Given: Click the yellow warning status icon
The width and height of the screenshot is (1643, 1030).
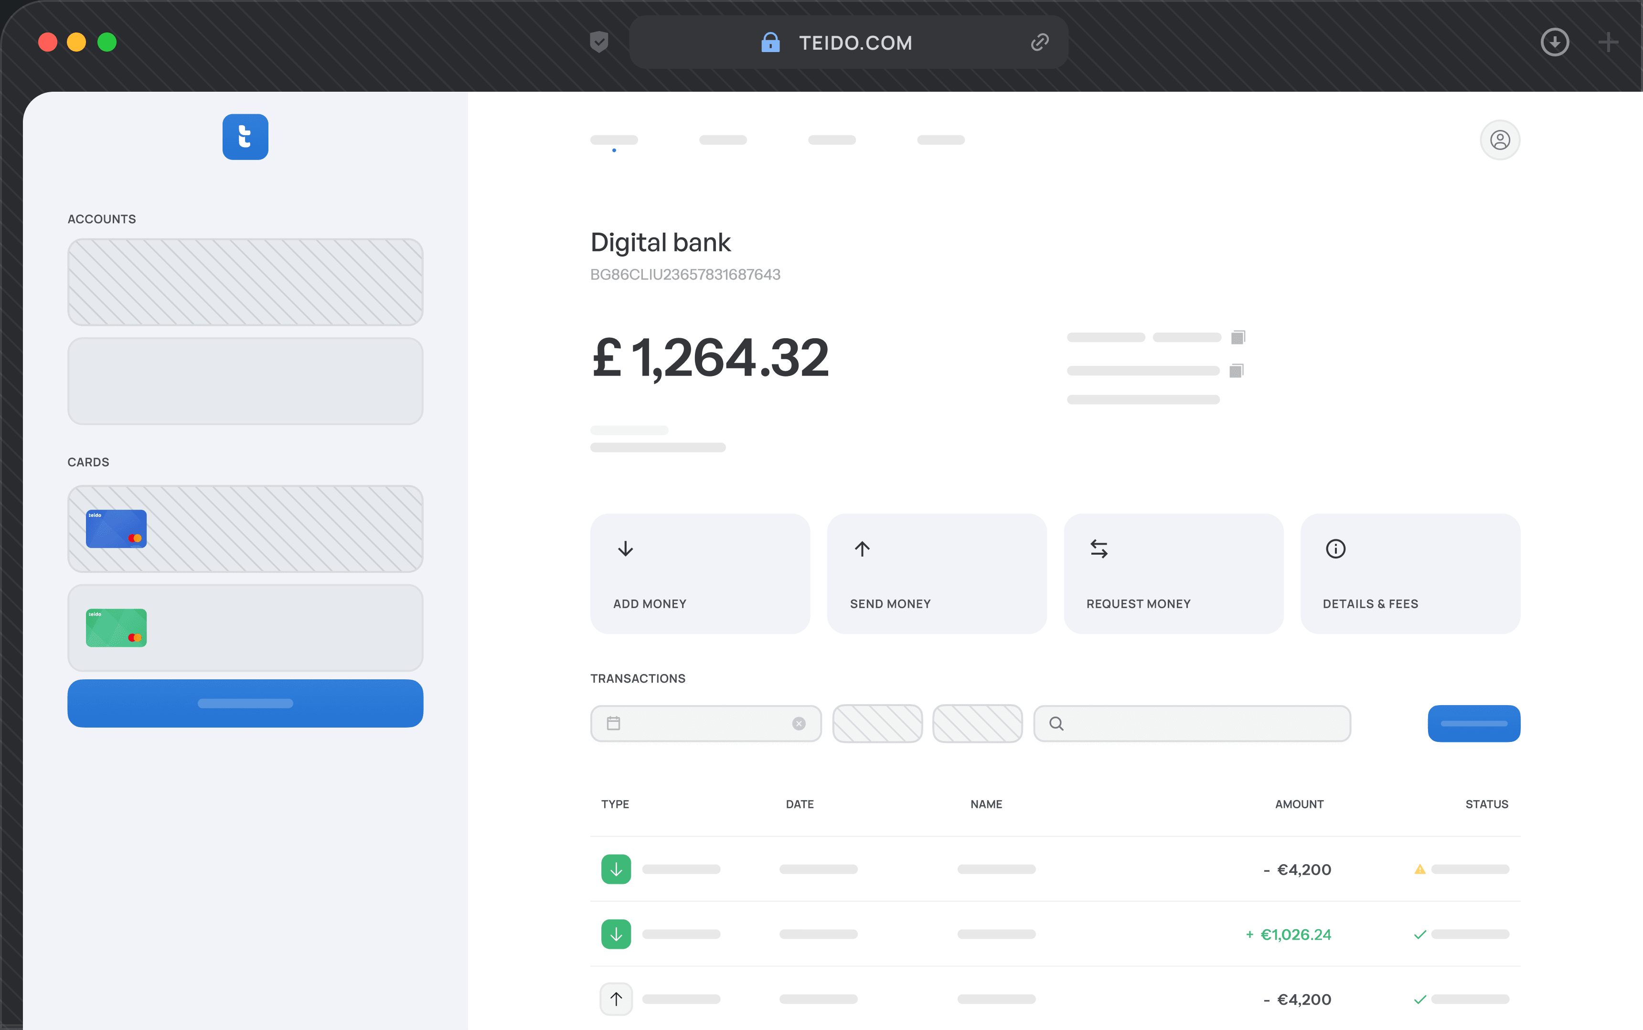Looking at the screenshot, I should (x=1419, y=869).
